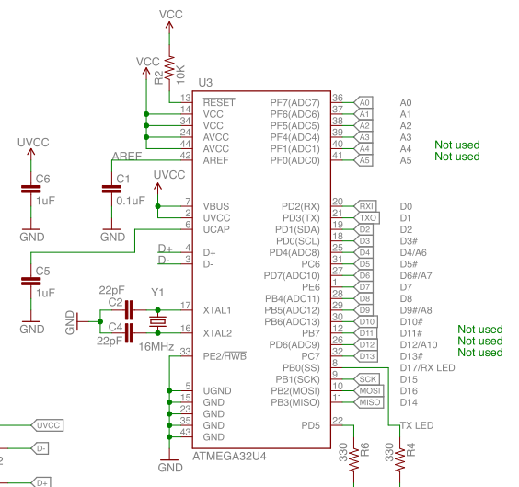
Task: Select capacitor C5 symbol
Action: (30, 281)
